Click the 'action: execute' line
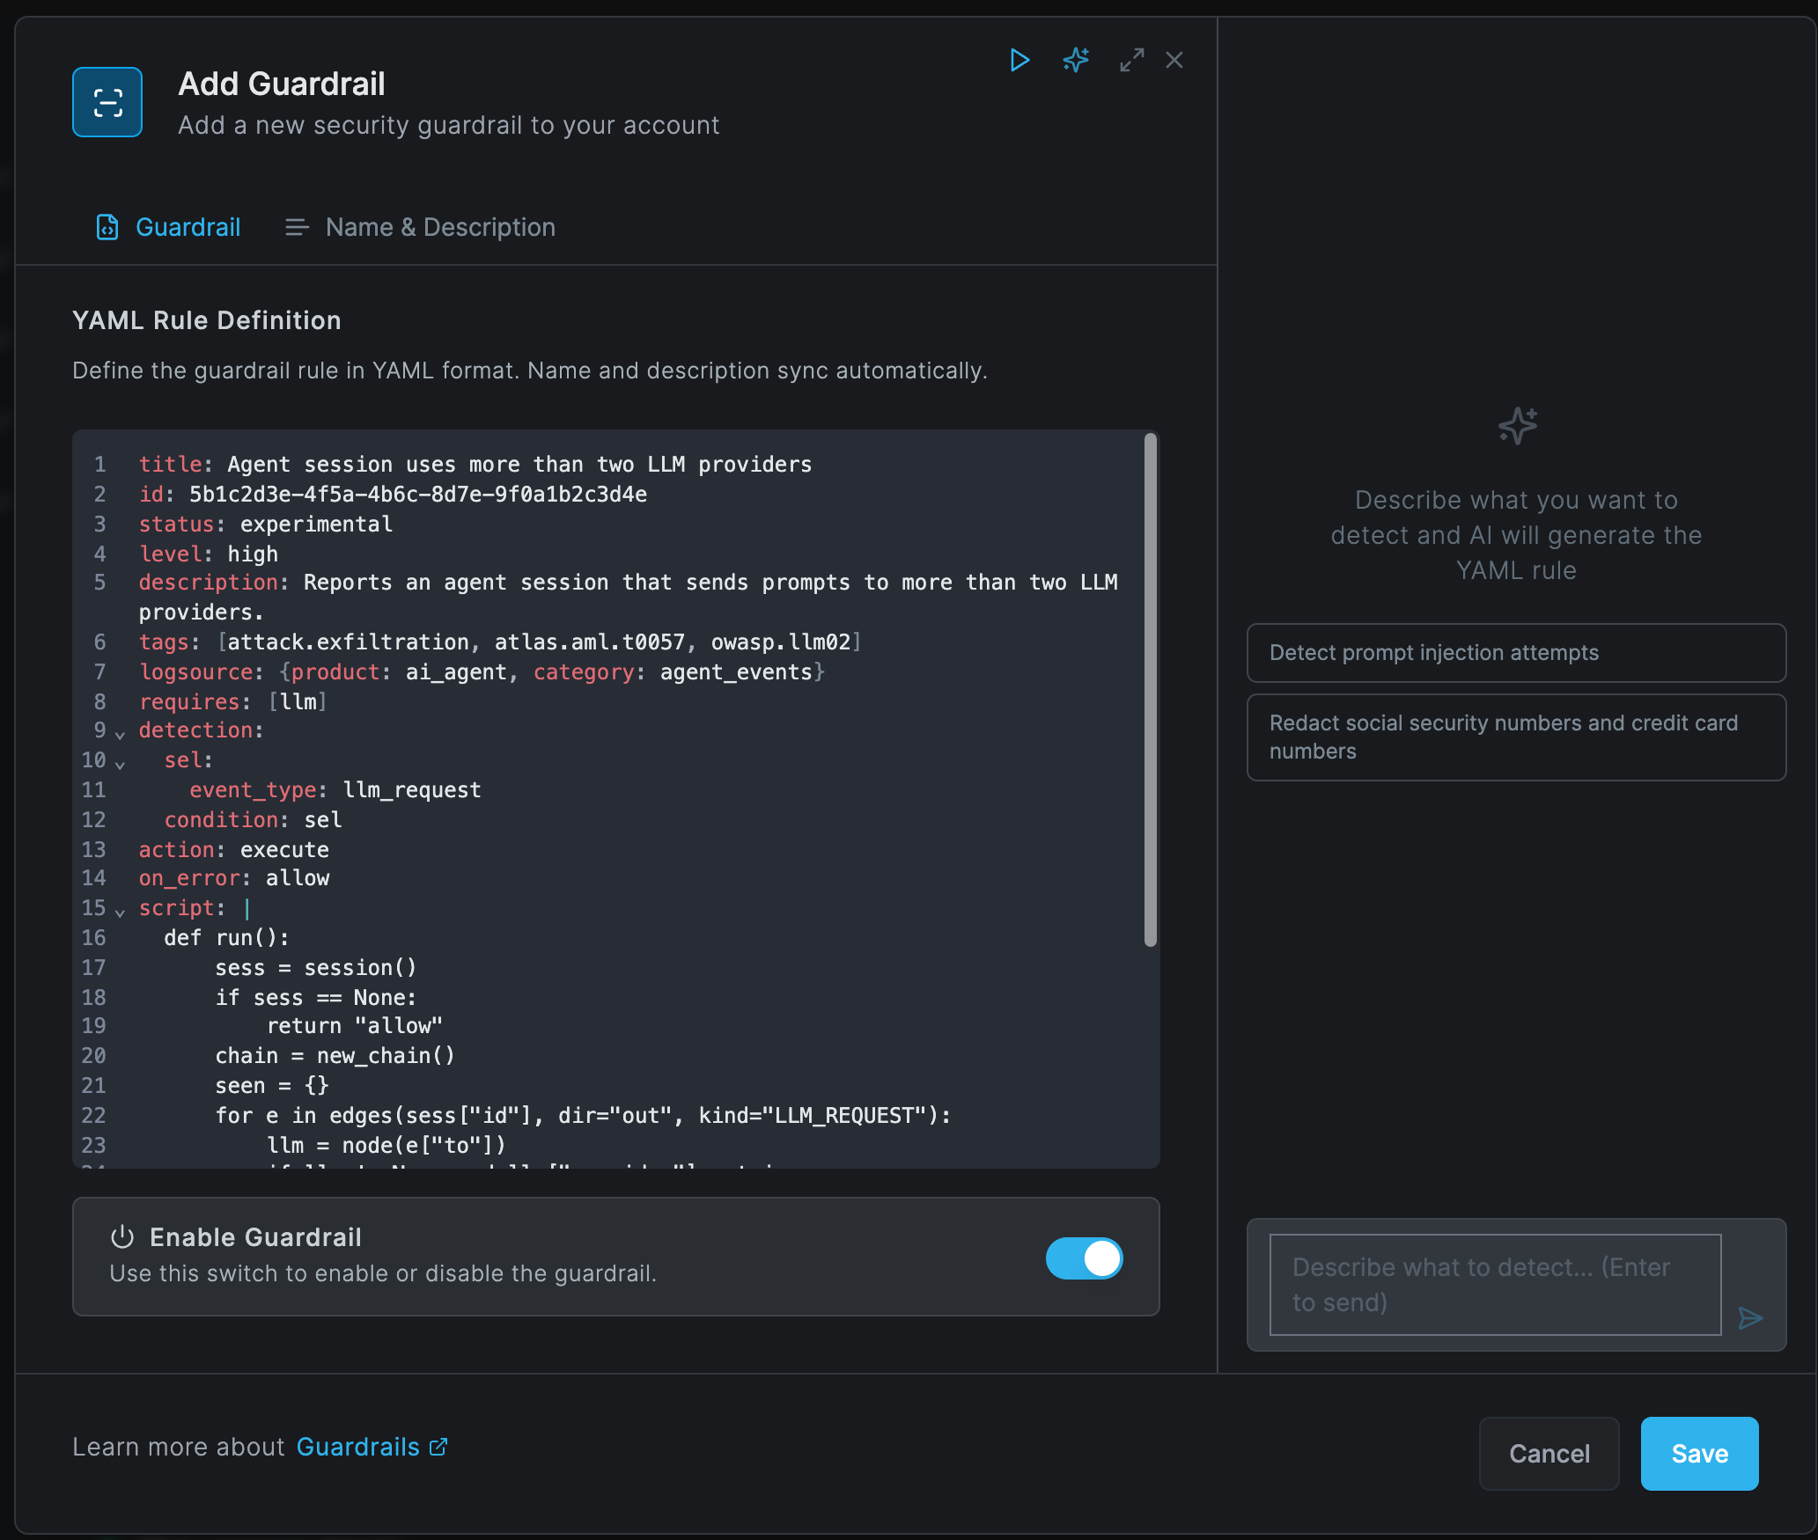This screenshot has height=1540, width=1818. click(x=234, y=849)
